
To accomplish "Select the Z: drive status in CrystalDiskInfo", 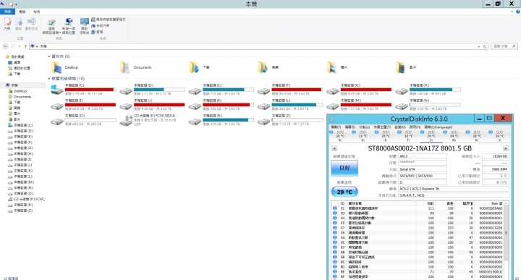I will coord(428,136).
